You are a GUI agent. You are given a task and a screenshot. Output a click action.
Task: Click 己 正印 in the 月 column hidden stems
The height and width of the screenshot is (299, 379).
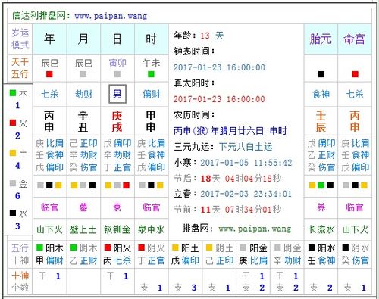(x=83, y=143)
